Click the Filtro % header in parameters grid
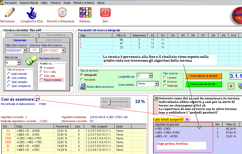The width and height of the screenshot is (242, 154). click(x=122, y=35)
